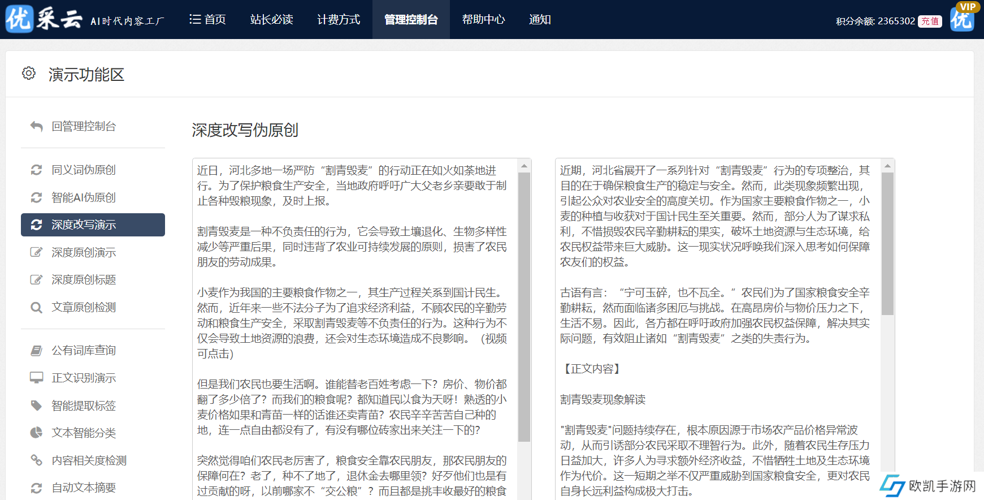Open 文本智能分类 sidebar link

click(x=84, y=433)
